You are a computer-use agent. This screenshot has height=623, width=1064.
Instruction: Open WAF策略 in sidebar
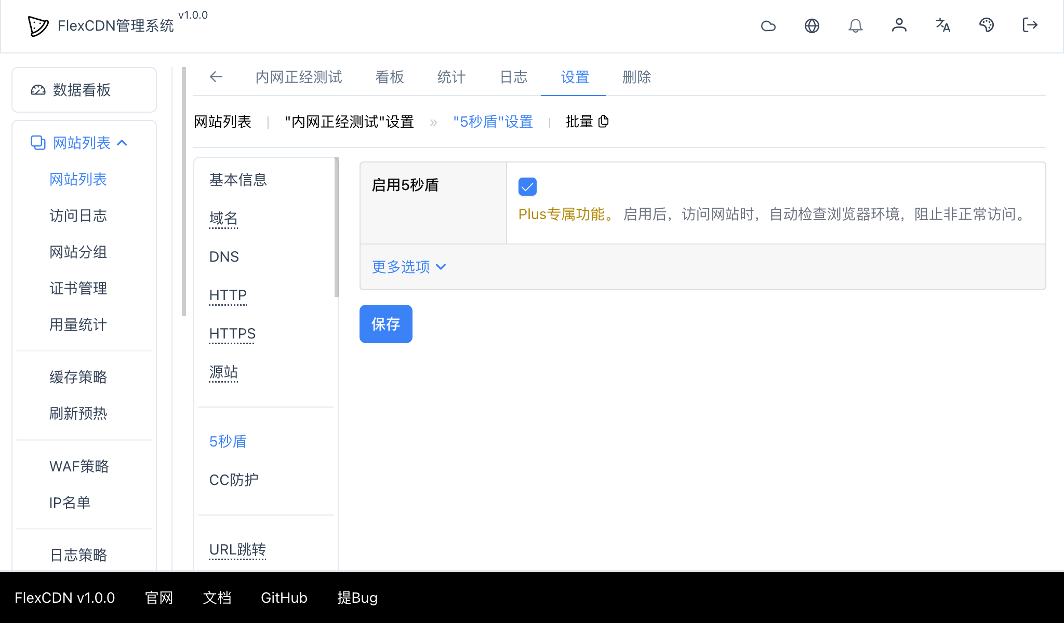pyautogui.click(x=79, y=466)
